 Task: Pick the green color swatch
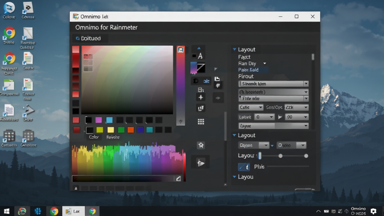pyautogui.click(x=121, y=130)
